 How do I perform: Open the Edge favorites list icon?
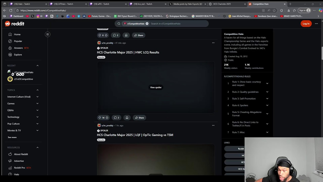[x=294, y=10]
